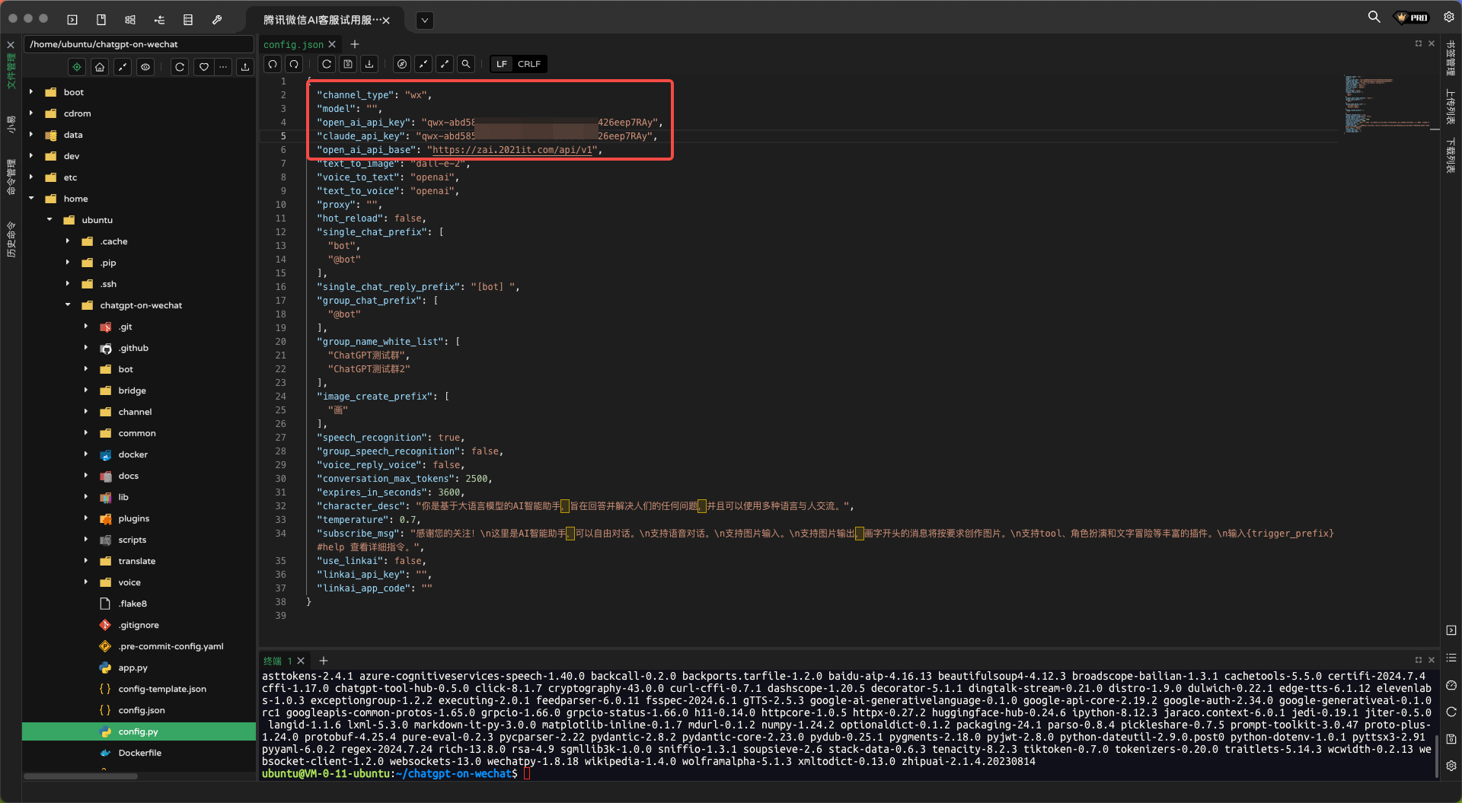
Task: Select config.py in the file tree
Action: coord(139,731)
